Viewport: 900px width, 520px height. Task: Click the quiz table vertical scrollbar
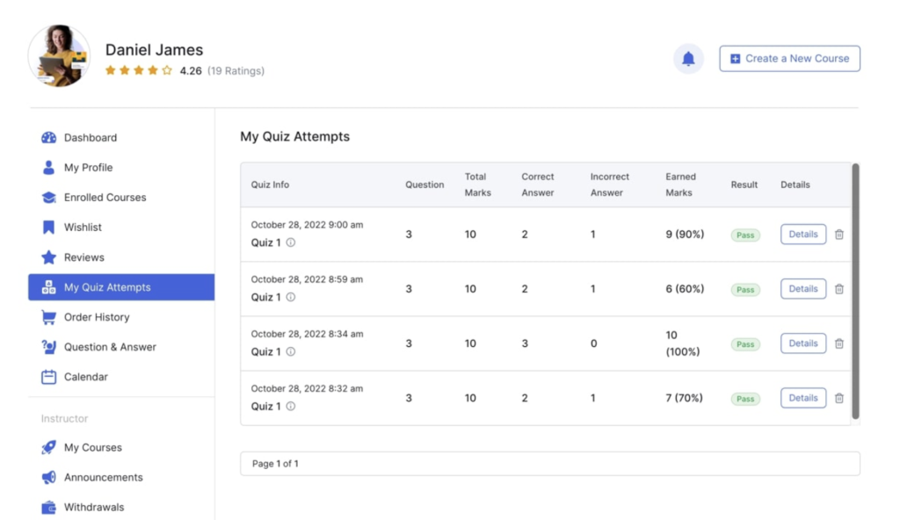point(855,290)
